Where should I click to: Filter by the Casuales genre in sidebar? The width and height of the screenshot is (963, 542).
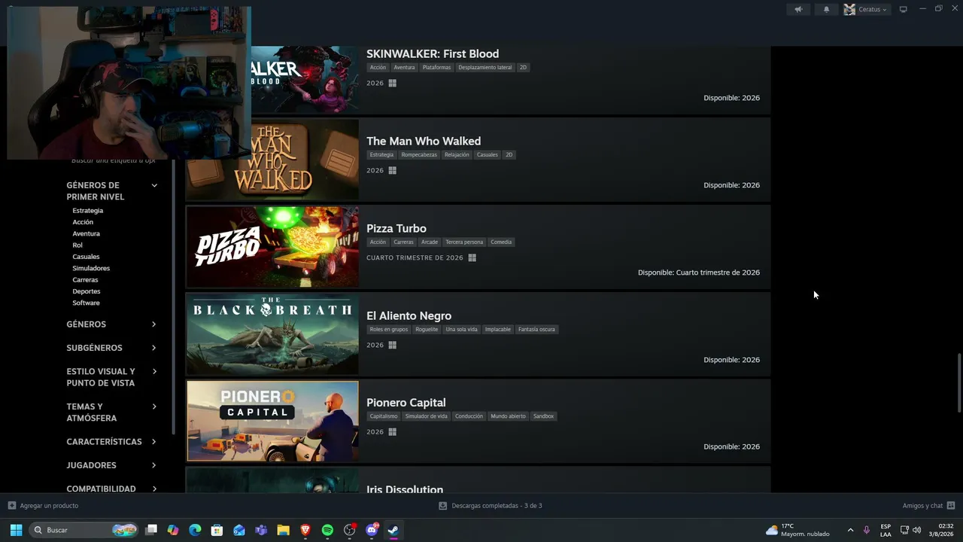coord(86,257)
